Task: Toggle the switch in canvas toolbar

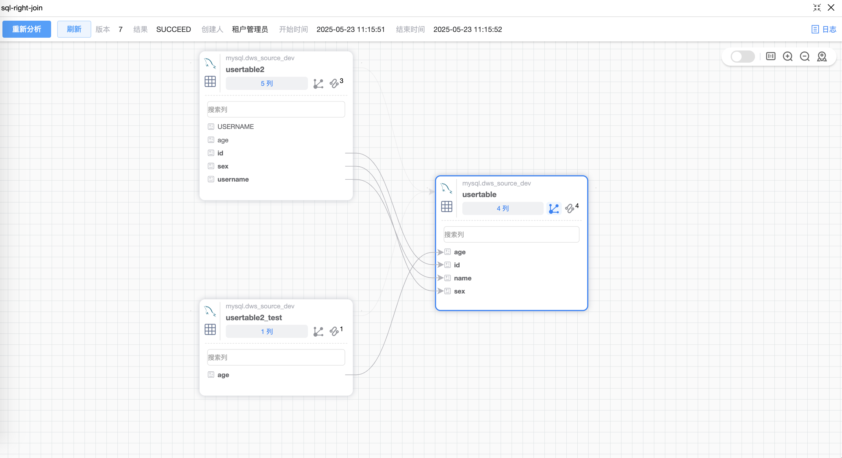Action: tap(742, 57)
